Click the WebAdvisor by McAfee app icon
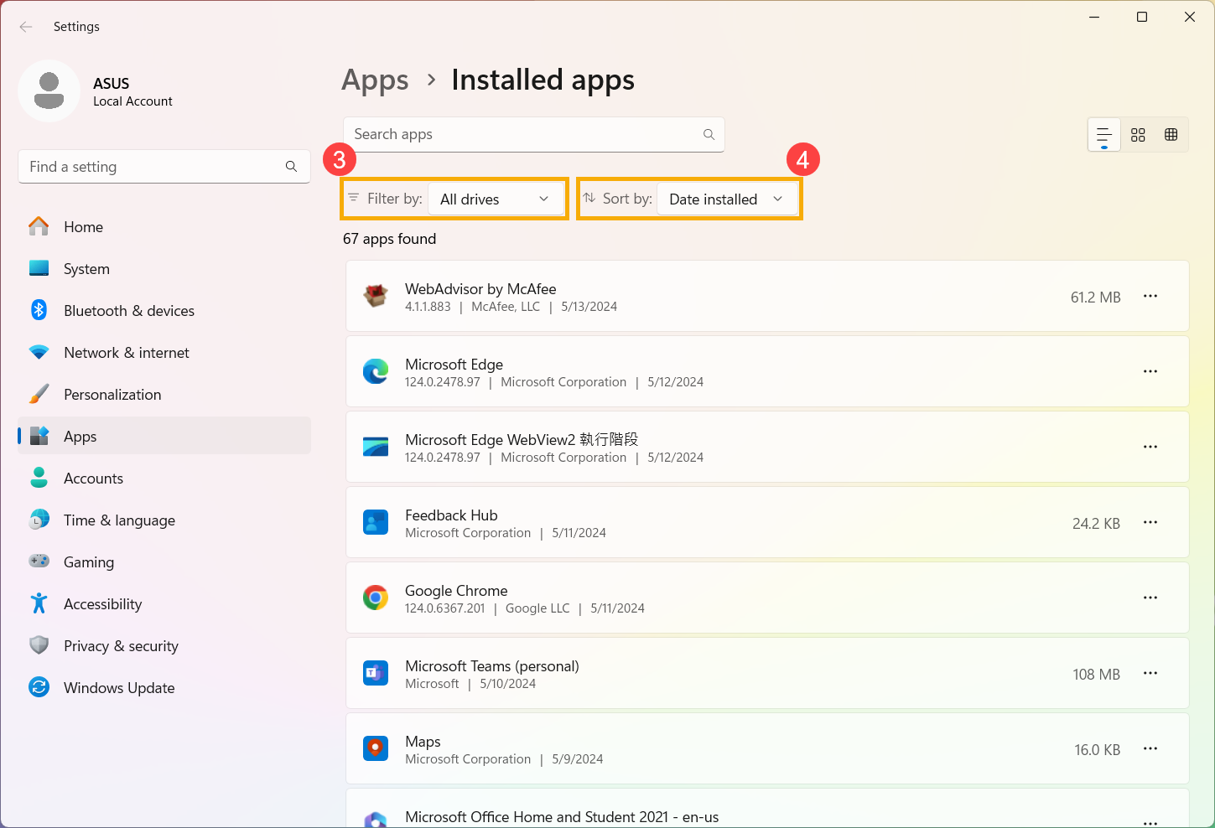Image resolution: width=1215 pixels, height=828 pixels. tap(376, 296)
